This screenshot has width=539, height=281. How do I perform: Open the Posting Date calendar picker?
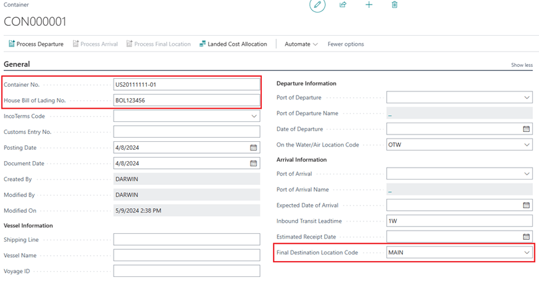click(x=253, y=148)
